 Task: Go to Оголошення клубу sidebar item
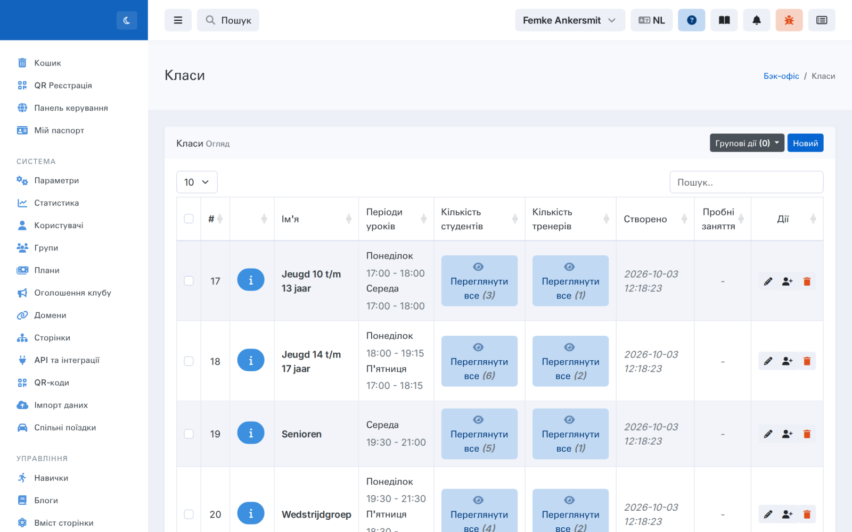(x=72, y=293)
